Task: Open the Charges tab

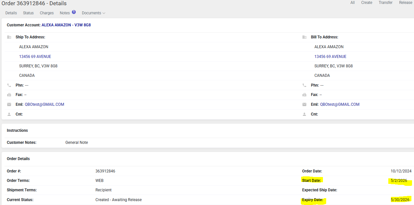Action: (47, 13)
